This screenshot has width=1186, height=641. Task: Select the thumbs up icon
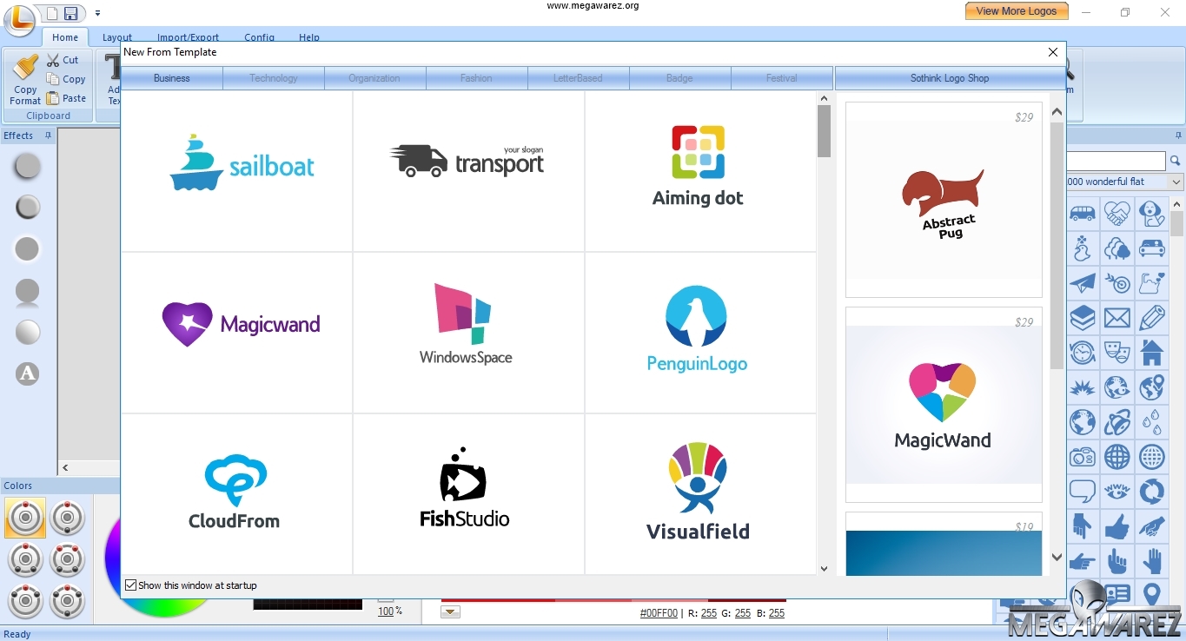pyautogui.click(x=1117, y=526)
